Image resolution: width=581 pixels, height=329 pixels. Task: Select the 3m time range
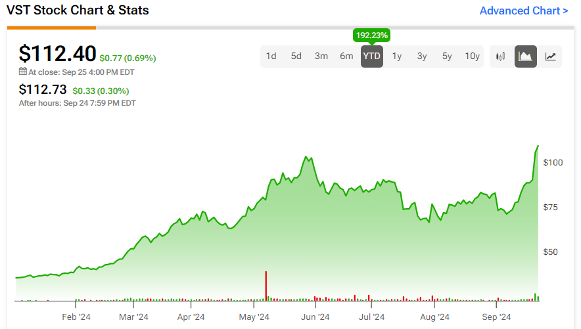(x=321, y=56)
